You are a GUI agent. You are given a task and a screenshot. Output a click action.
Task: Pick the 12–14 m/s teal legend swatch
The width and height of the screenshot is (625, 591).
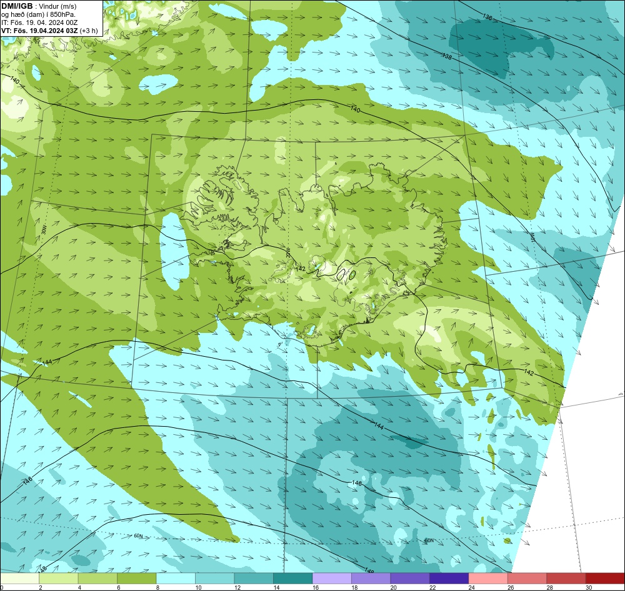pos(254,579)
